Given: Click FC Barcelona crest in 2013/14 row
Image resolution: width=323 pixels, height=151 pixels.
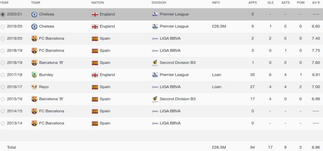Looking at the screenshot, I should click(x=34, y=123).
